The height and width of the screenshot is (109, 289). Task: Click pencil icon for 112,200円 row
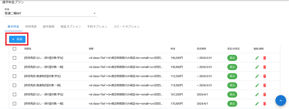[x=257, y=76]
